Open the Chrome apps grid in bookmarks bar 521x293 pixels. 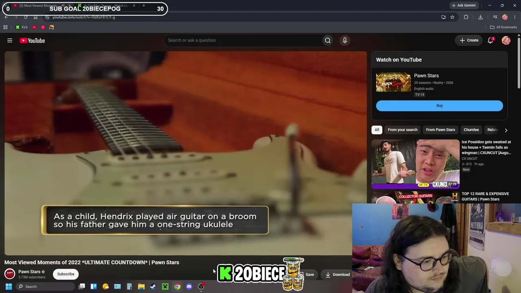click(x=5, y=27)
